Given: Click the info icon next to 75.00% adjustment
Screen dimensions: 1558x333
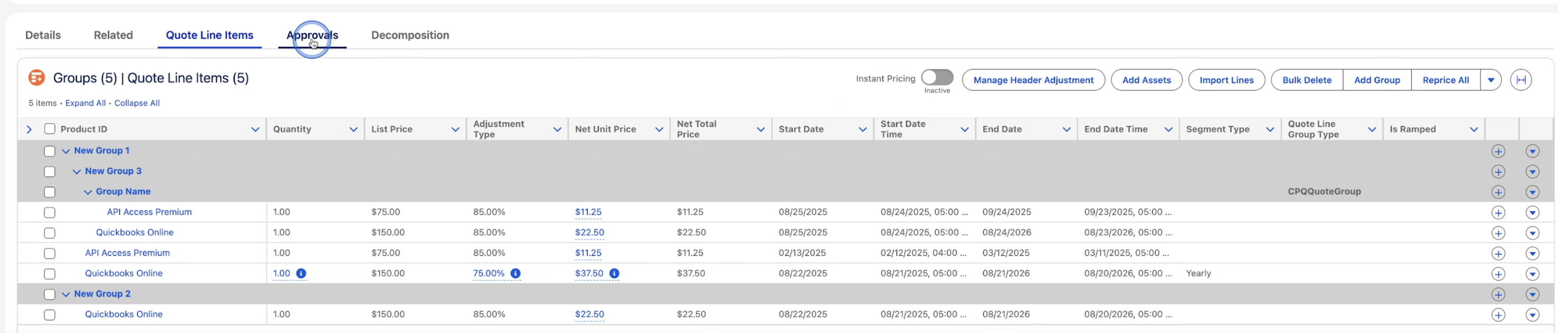Looking at the screenshot, I should coord(515,273).
